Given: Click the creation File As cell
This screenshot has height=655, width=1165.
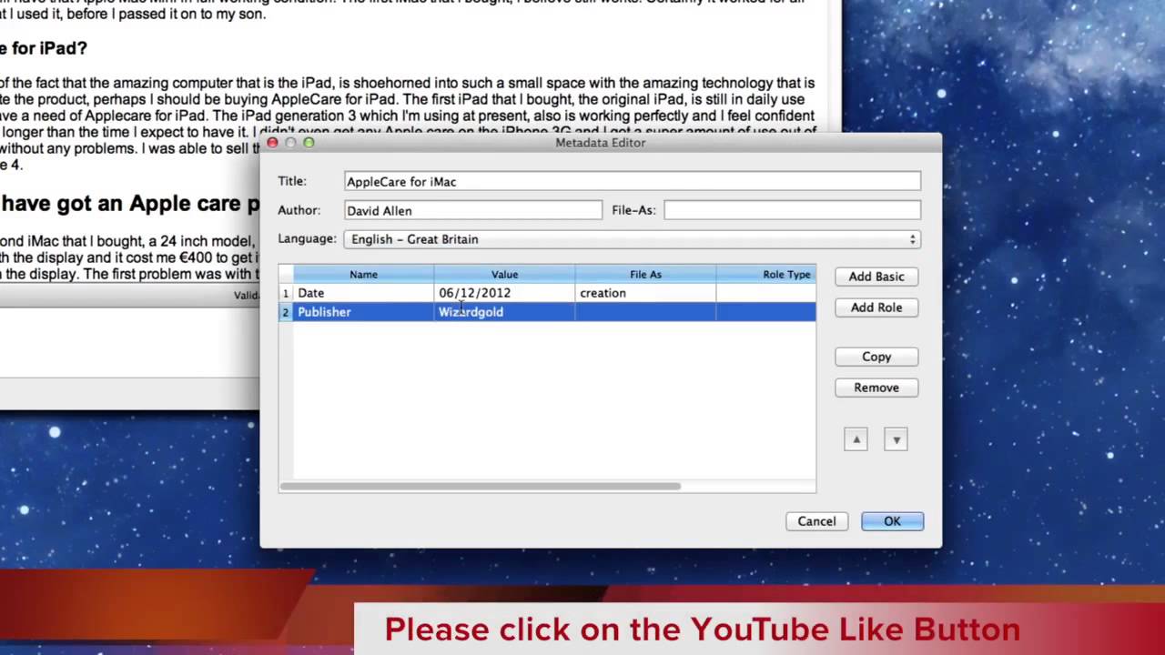Looking at the screenshot, I should [x=645, y=293].
